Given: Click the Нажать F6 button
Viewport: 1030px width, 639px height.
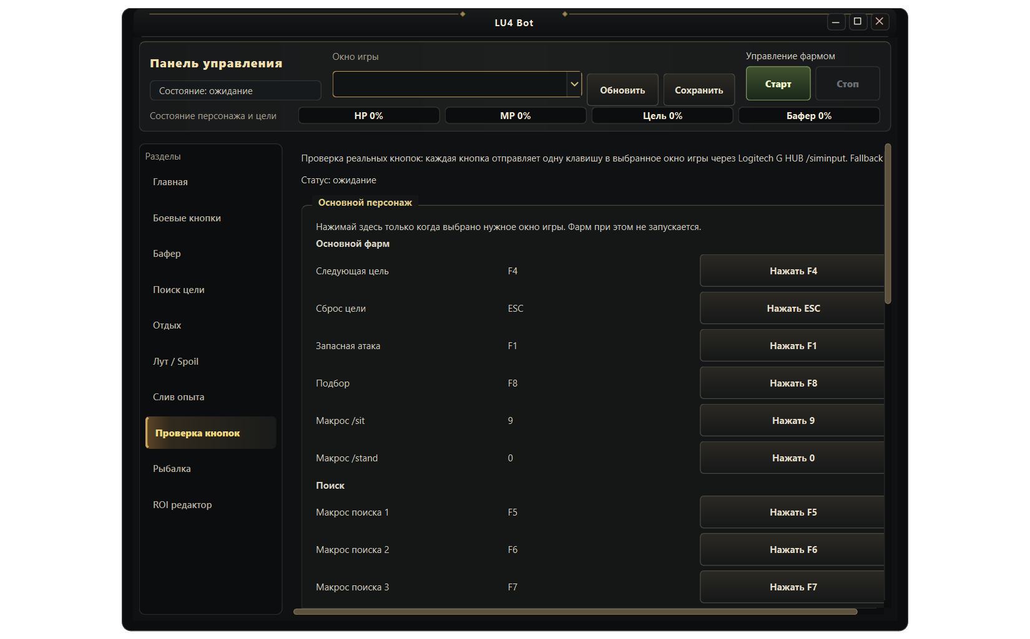Looking at the screenshot, I should pos(792,549).
